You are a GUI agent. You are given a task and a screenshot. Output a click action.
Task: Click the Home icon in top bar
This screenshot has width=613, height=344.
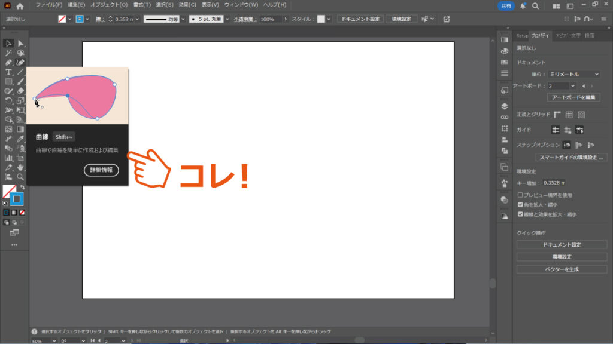tap(20, 6)
